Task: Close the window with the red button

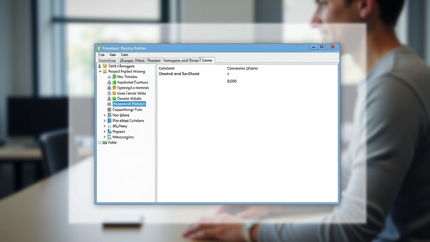Action: pyautogui.click(x=333, y=47)
